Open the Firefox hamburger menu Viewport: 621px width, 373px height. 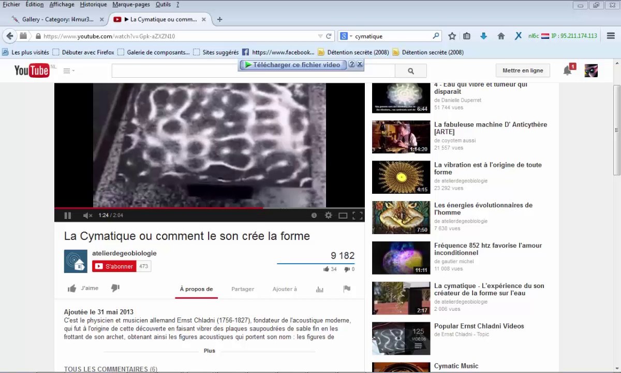[x=611, y=36]
